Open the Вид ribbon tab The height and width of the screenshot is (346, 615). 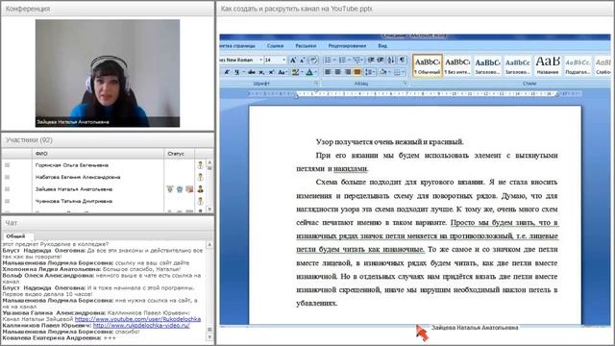(x=382, y=46)
